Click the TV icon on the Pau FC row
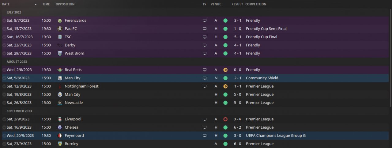The height and width of the screenshot is (148, 392). [205, 29]
